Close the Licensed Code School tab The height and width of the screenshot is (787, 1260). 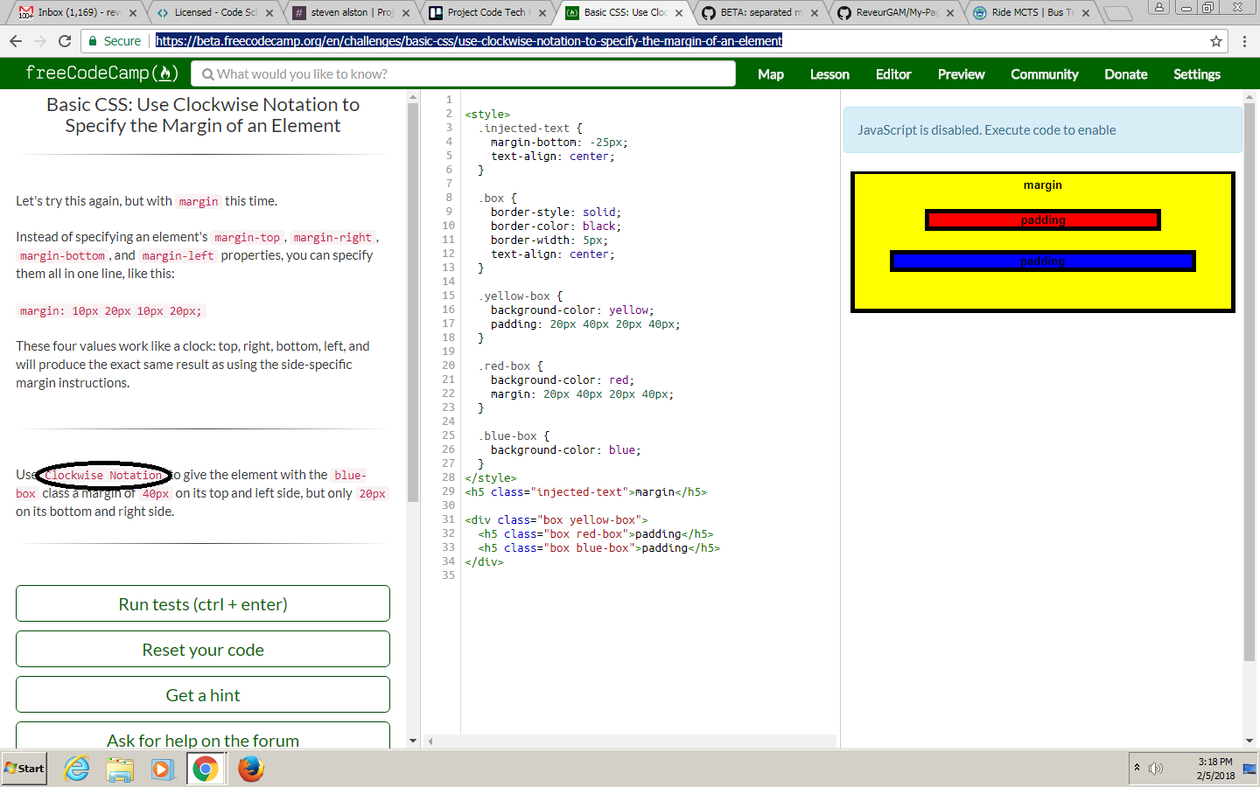(269, 13)
